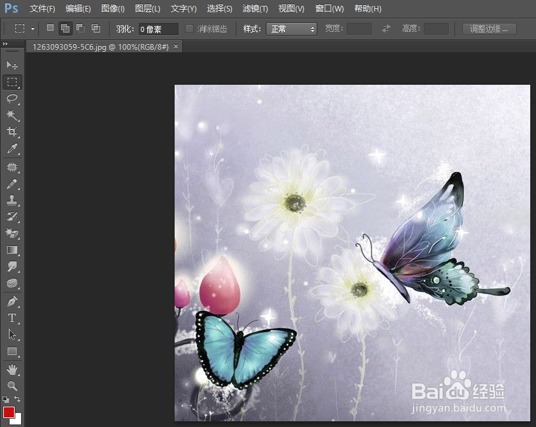This screenshot has height=427, width=536.
Task: Select the Clone Stamp tool
Action: (x=12, y=200)
